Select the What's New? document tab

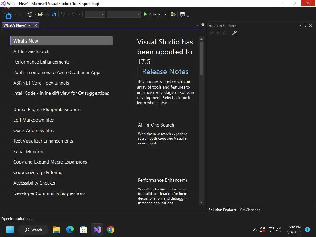[x=15, y=25]
